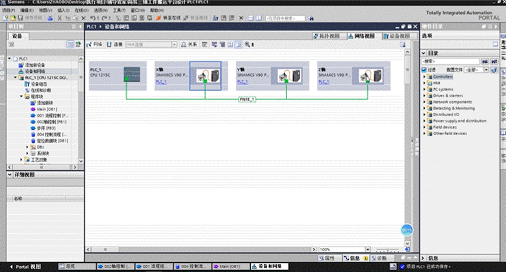Click the save project disk icon
The width and height of the screenshot is (506, 272).
[20, 18]
